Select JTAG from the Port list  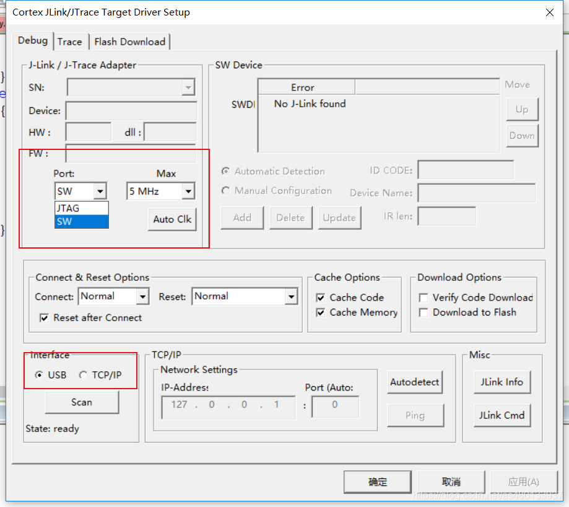[68, 208]
